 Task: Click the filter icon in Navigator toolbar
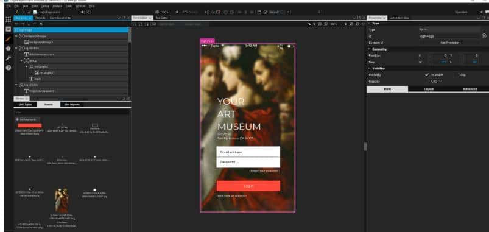click(41, 24)
